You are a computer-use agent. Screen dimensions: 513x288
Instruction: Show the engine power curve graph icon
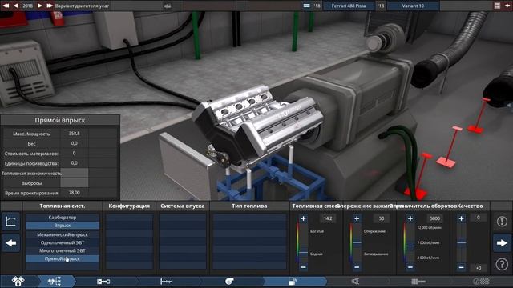coord(10,222)
